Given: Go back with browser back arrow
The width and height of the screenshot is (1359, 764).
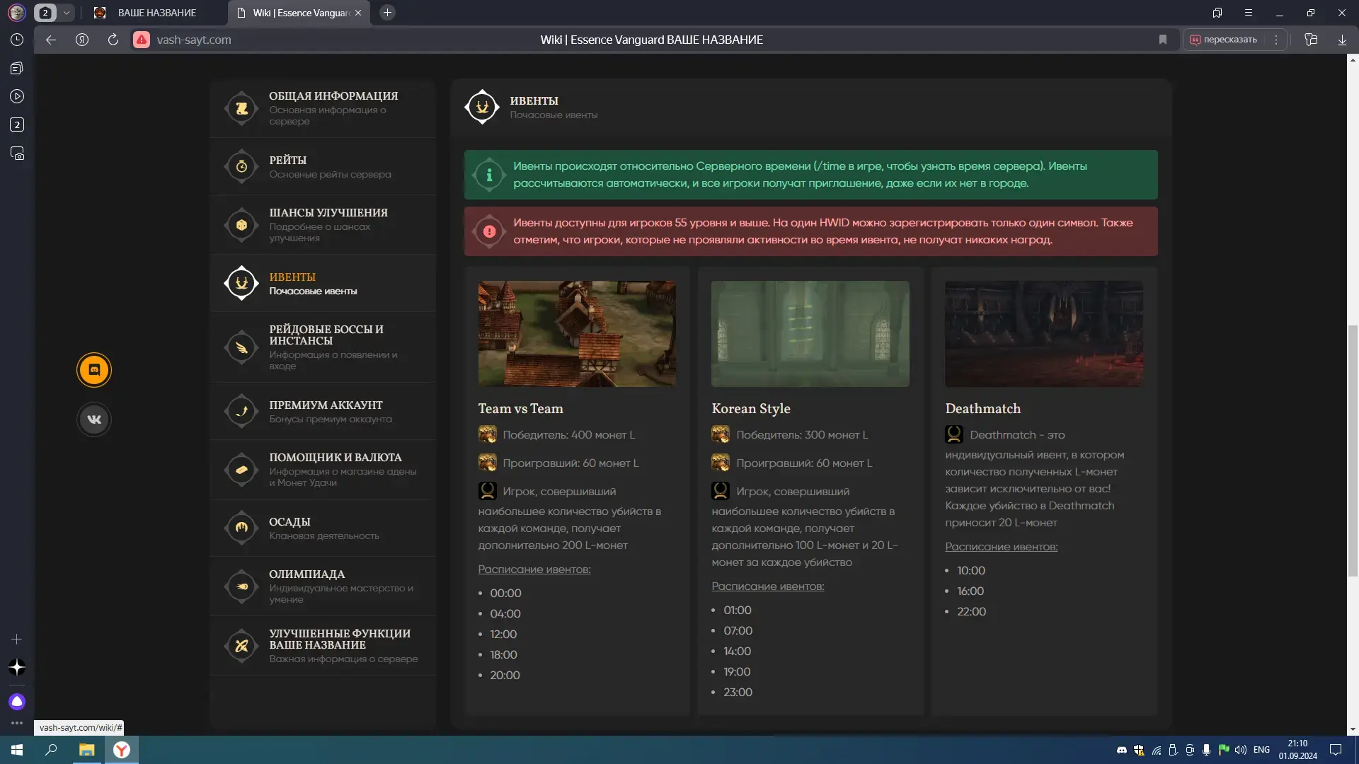Looking at the screenshot, I should pyautogui.click(x=51, y=40).
